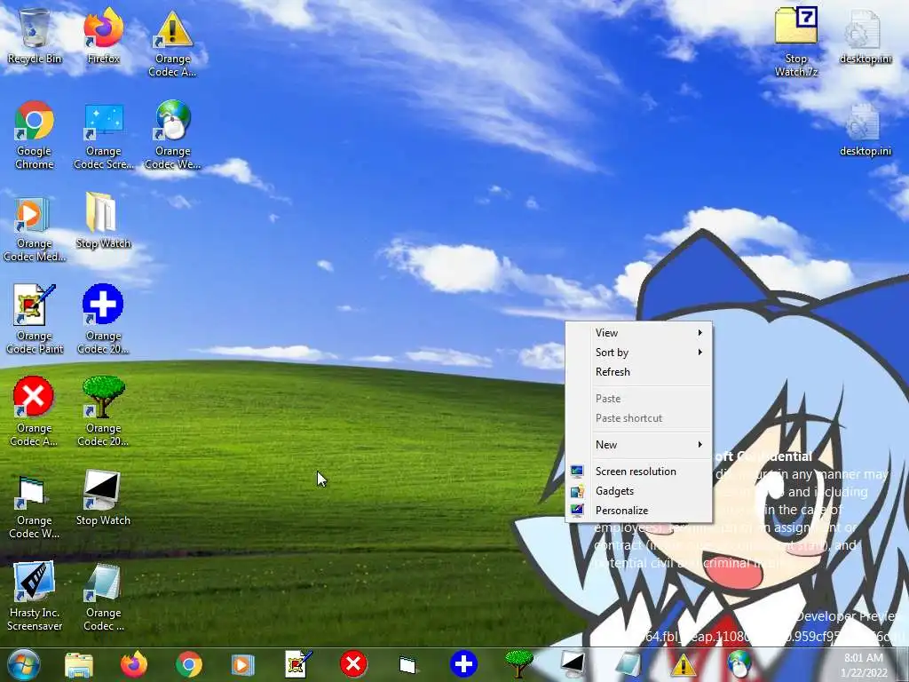Expand the View submenu in context menu
Image resolution: width=909 pixels, height=682 pixels.
tap(639, 333)
